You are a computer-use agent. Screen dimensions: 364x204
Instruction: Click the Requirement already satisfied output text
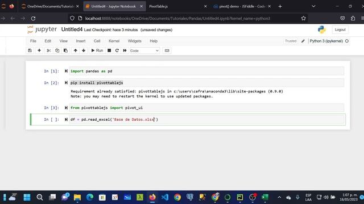tap(177, 91)
